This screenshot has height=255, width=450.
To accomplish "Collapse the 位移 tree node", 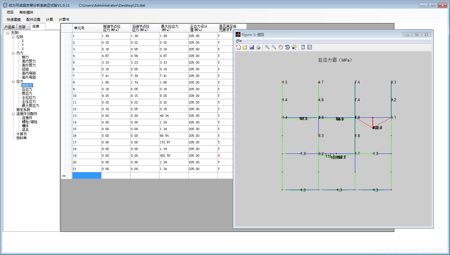I will [x=13, y=37].
